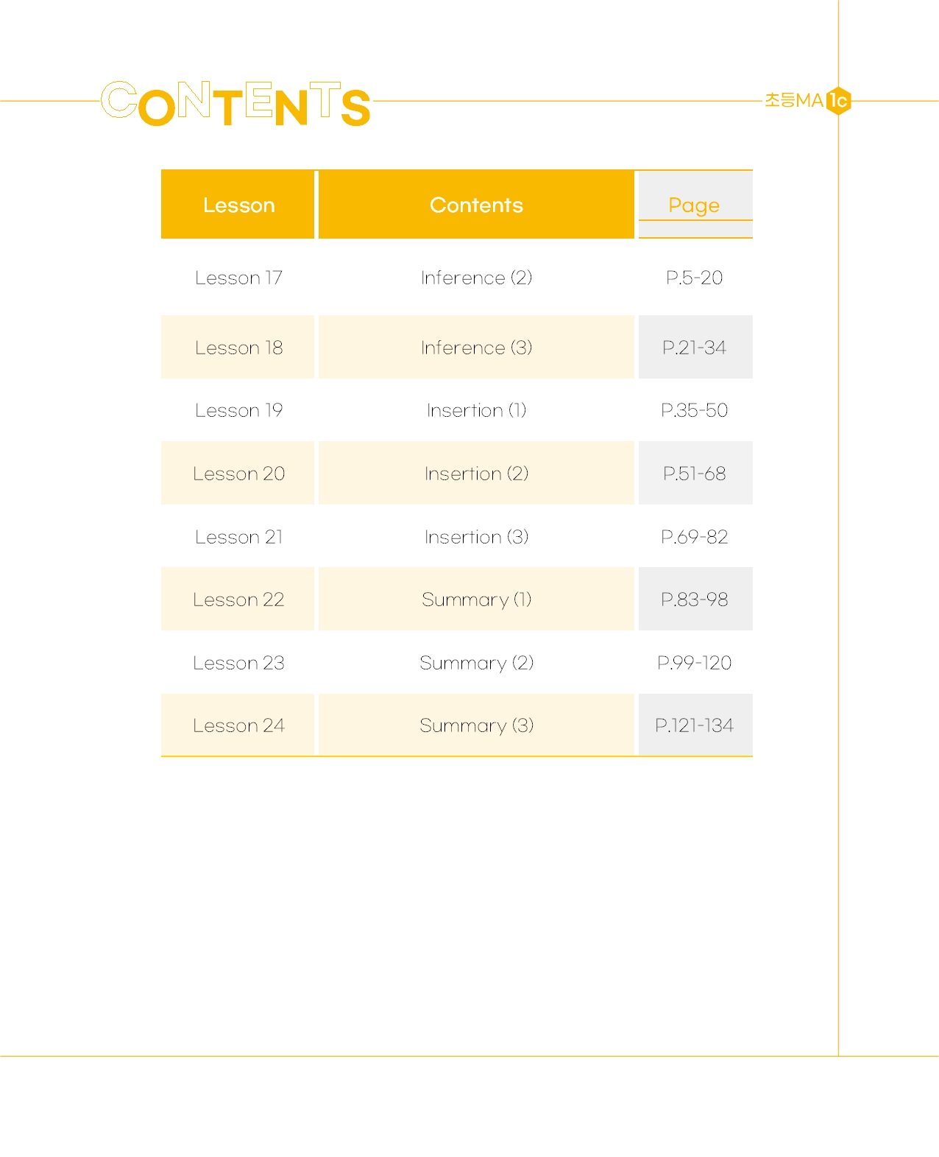Image resolution: width=939 pixels, height=1157 pixels.
Task: Select the Lesson column header
Action: (x=238, y=205)
